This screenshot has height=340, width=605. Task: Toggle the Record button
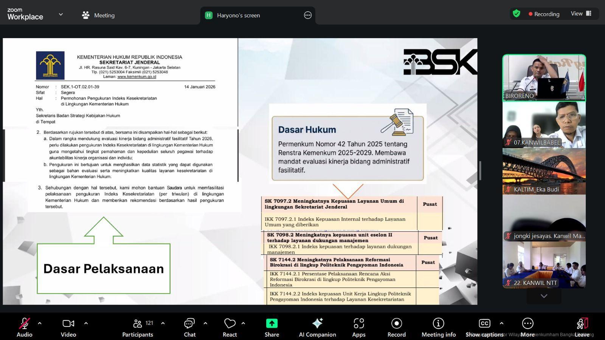tap(396, 327)
